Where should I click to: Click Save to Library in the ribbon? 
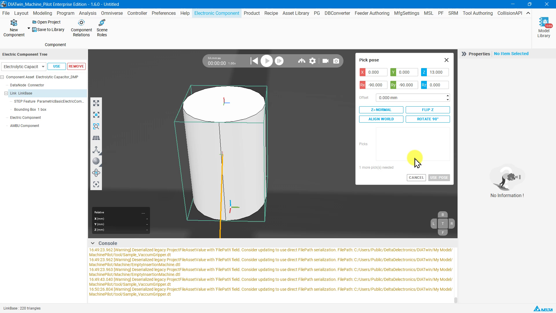pos(48,30)
